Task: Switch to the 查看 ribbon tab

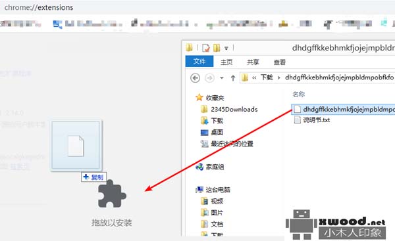Action: (280, 62)
